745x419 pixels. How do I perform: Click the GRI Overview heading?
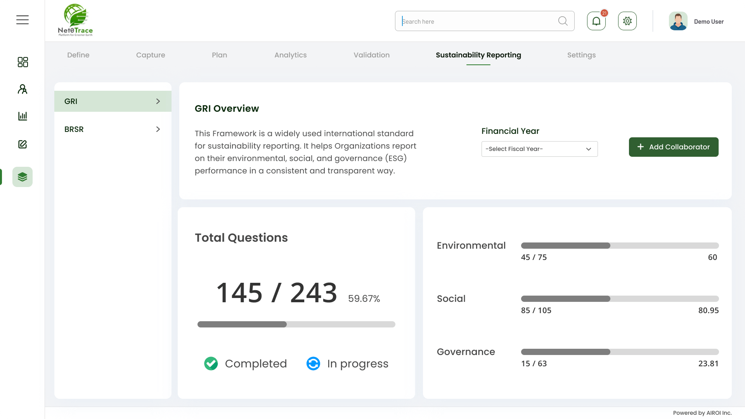point(227,109)
